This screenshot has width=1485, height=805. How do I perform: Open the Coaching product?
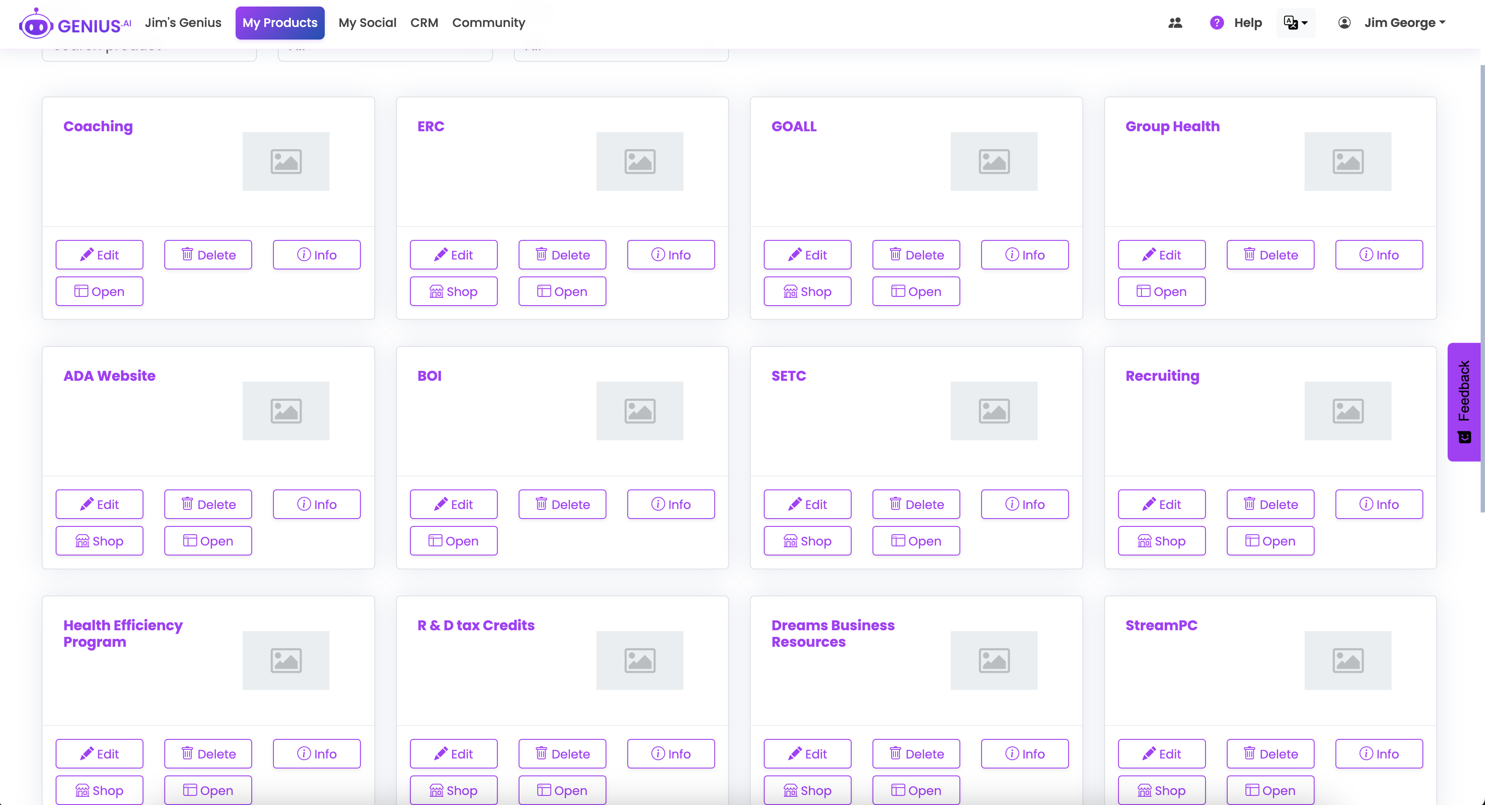(x=99, y=292)
